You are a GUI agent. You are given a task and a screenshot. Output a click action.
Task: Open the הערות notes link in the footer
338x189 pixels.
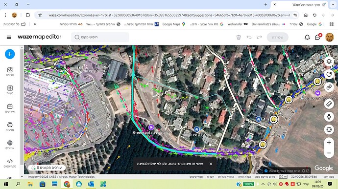click(x=210, y=176)
